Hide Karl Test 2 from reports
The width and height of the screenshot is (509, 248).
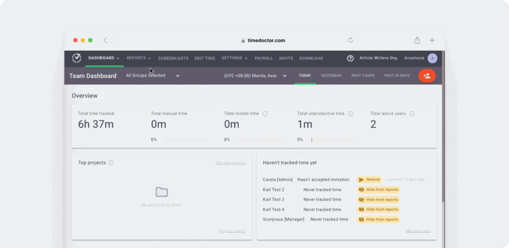coord(378,190)
